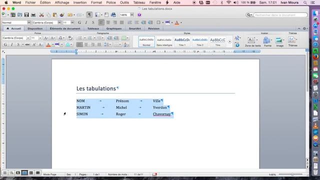Click bulleted list icon in formatting bar
Viewport: 320px width, 180px height.
136,22
